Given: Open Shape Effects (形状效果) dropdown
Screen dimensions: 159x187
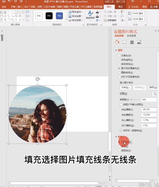Looking at the screenshot, I should (76, 20).
